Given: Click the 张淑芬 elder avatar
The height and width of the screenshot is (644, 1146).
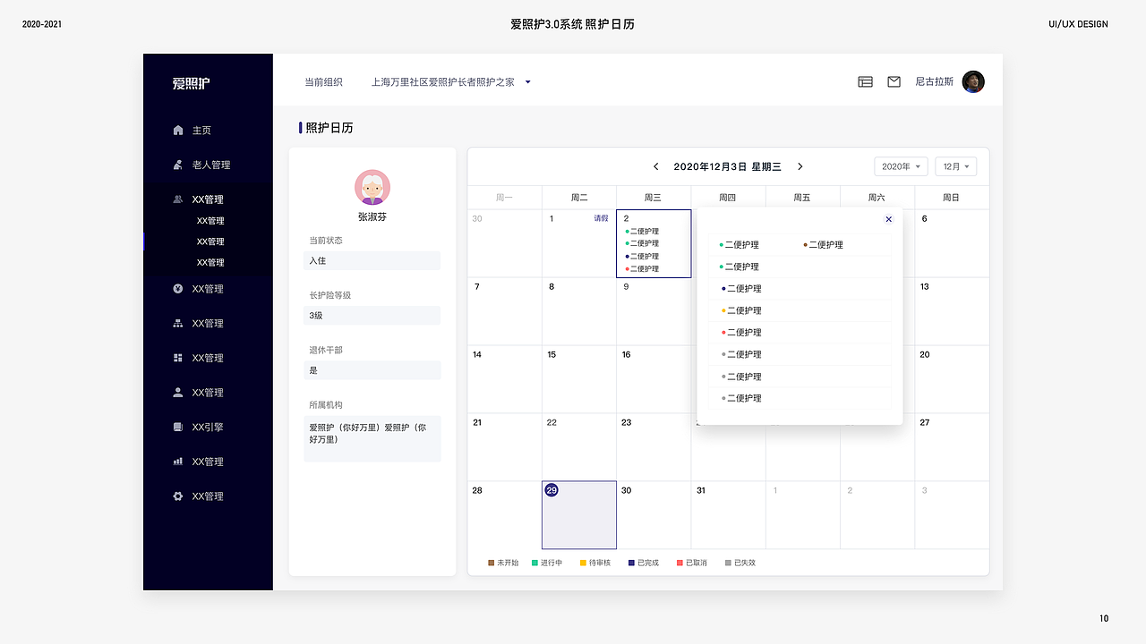Looking at the screenshot, I should 372,187.
